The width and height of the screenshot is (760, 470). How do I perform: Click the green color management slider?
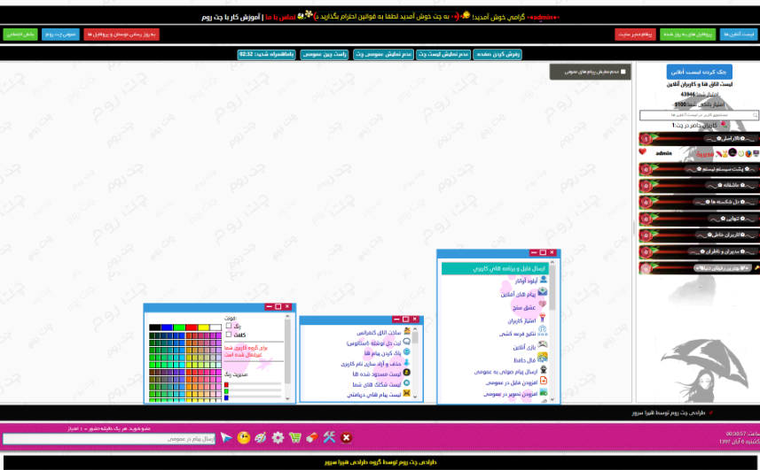point(253,391)
